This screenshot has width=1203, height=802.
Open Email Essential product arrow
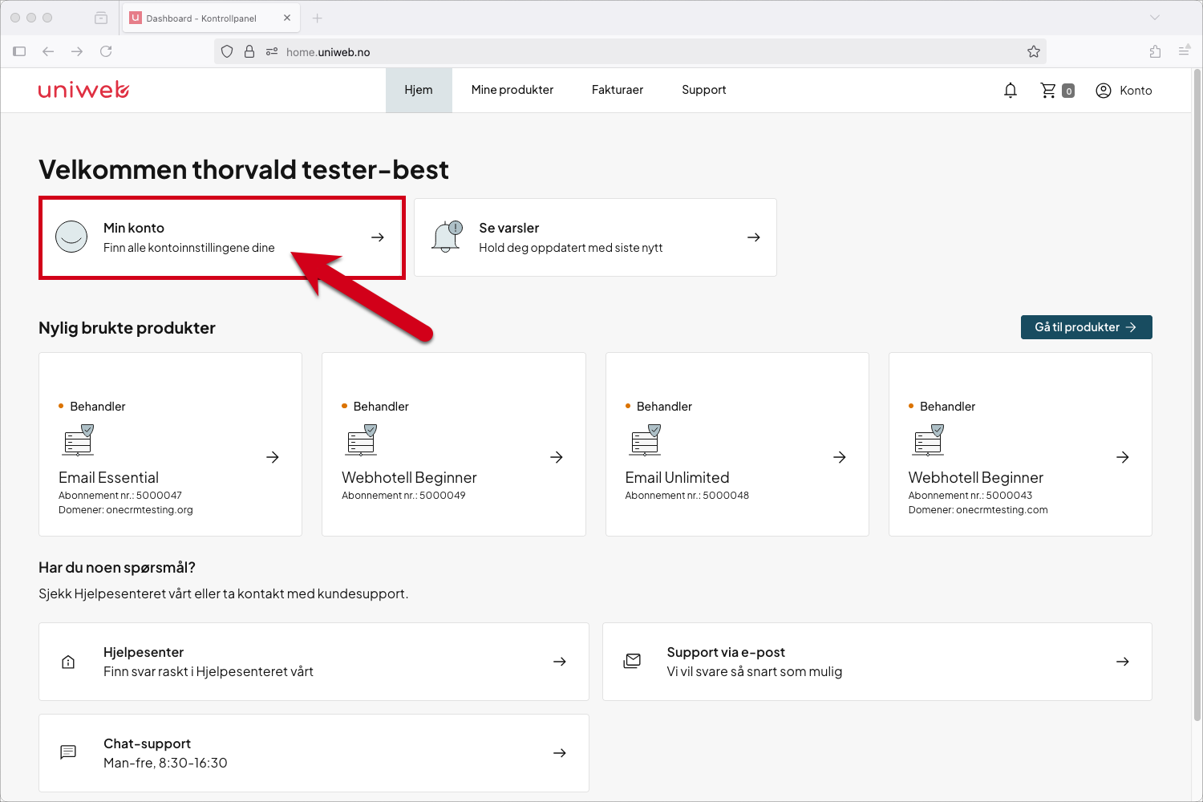coord(273,457)
